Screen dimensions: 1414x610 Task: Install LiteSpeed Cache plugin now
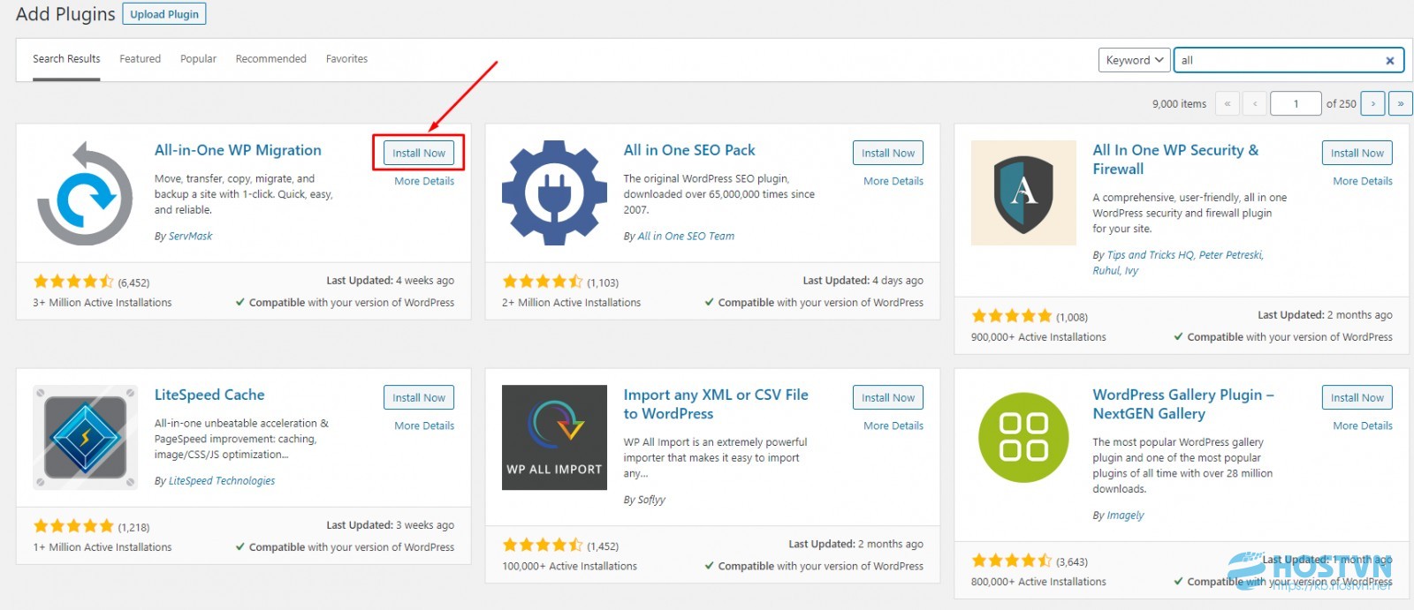419,397
